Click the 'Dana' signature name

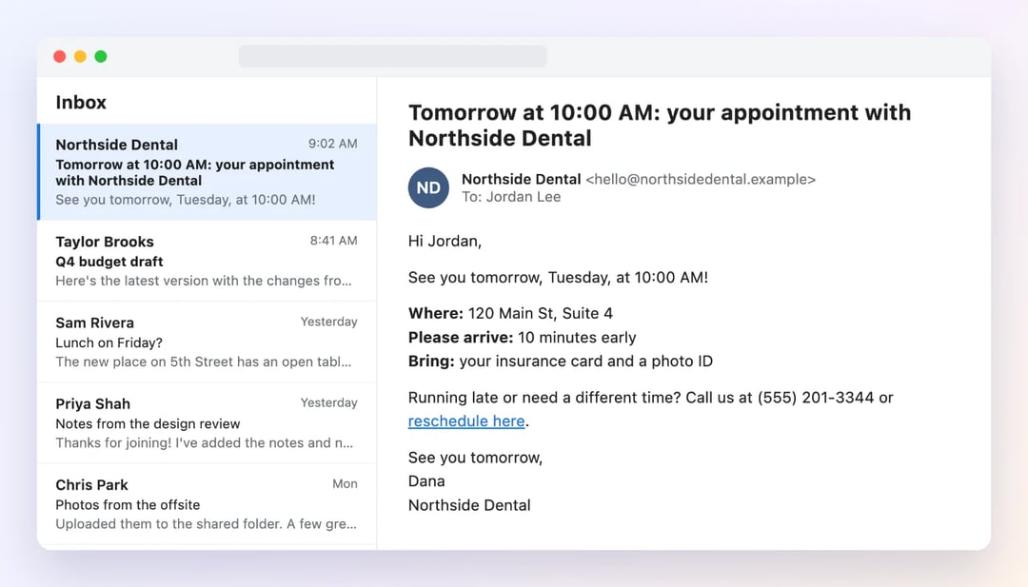(426, 480)
